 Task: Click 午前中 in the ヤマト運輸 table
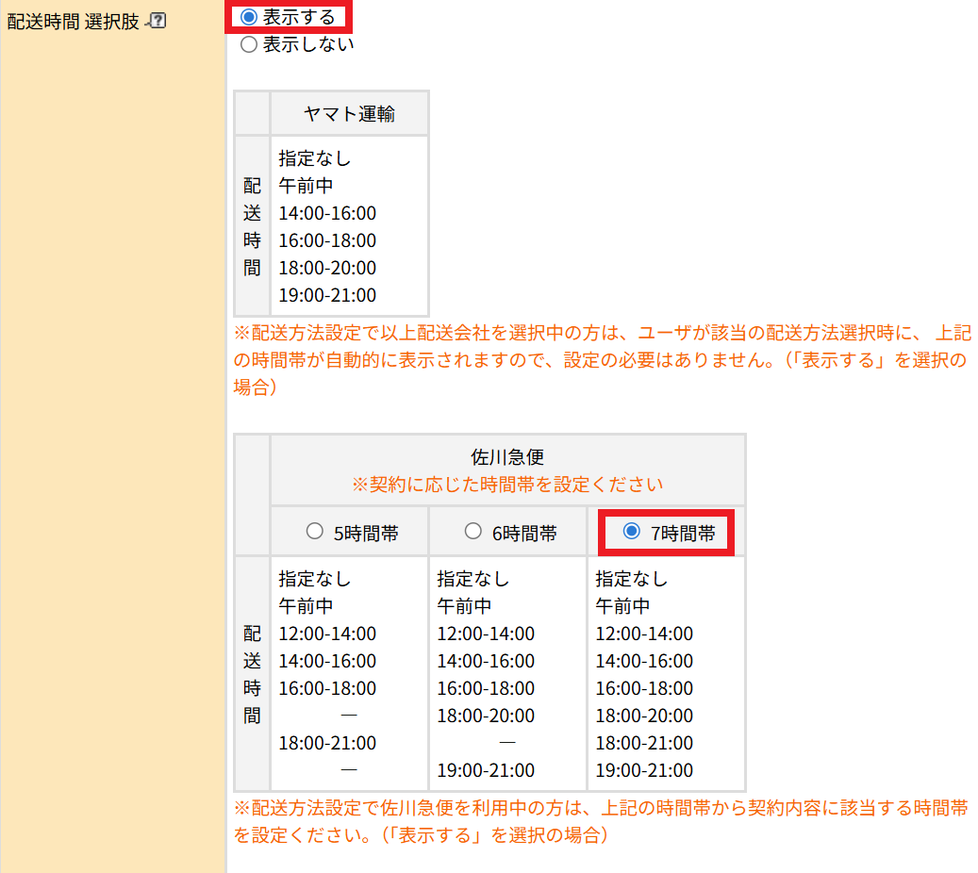tap(306, 186)
